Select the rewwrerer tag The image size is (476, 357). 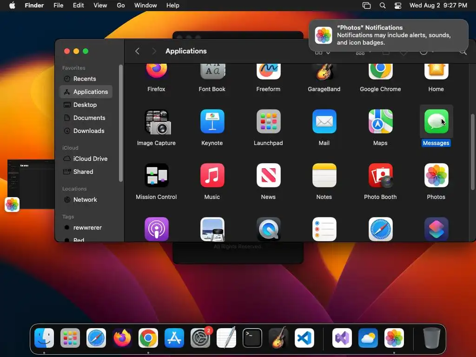click(86, 228)
